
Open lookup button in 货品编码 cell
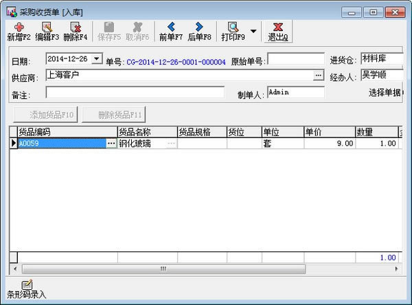coord(112,144)
